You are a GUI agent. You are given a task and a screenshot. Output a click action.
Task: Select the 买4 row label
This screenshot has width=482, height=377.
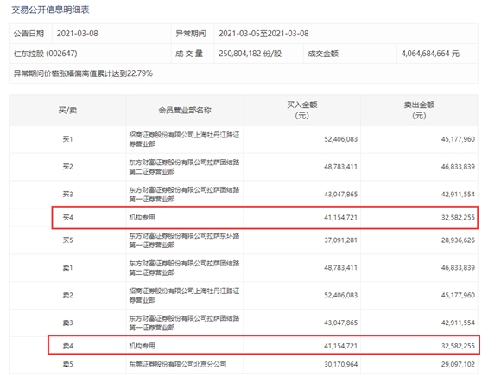point(67,218)
